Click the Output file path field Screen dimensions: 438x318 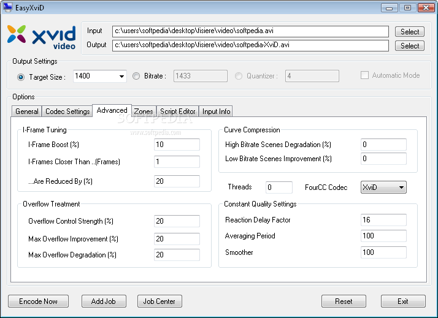tap(250, 45)
